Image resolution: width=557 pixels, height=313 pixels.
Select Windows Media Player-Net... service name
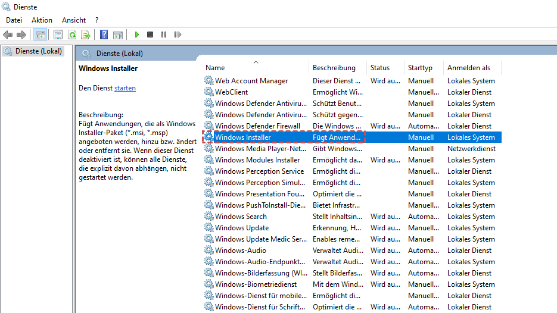260,149
